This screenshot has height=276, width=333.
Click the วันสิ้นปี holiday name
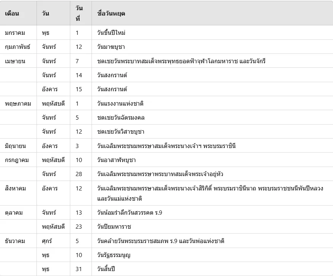point(106,269)
